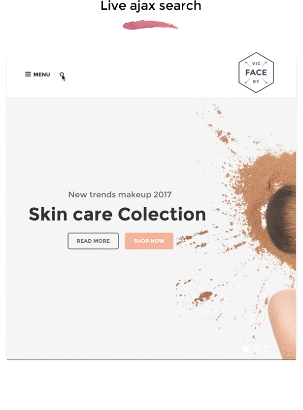Click the New trends makeup 2017 subtitle

120,194
